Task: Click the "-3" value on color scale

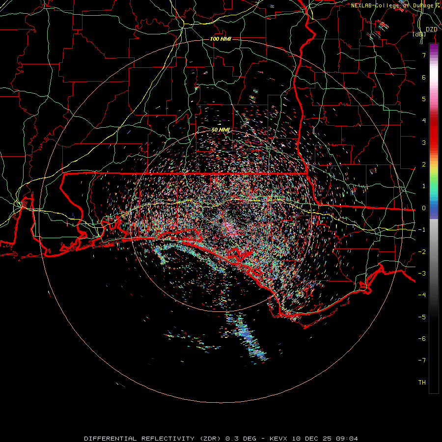Action: coord(422,274)
